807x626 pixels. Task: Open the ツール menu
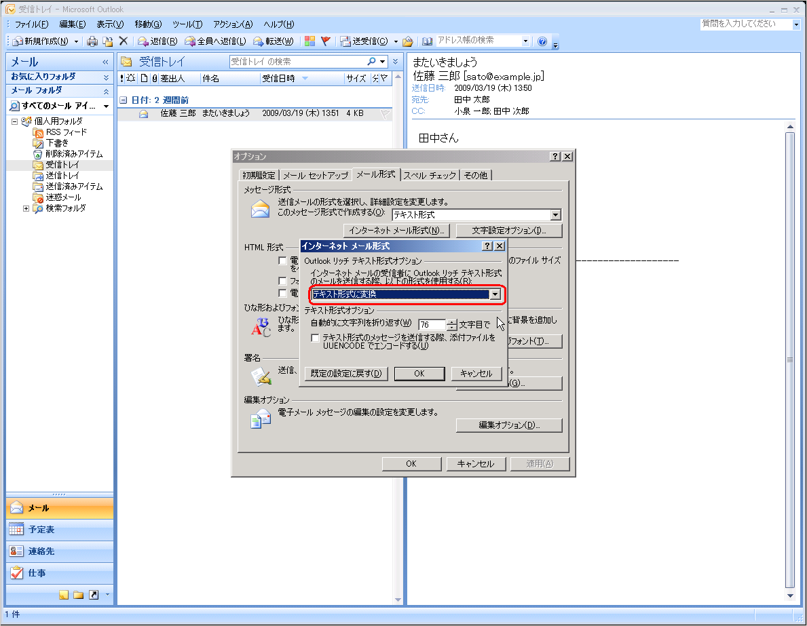click(187, 24)
